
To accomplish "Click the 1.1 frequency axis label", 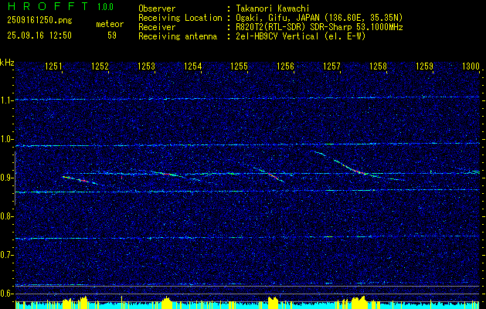I will 6,100.
